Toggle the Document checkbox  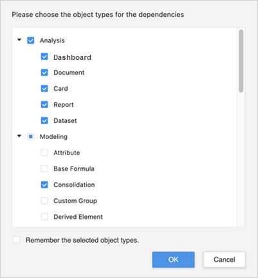pyautogui.click(x=44, y=73)
